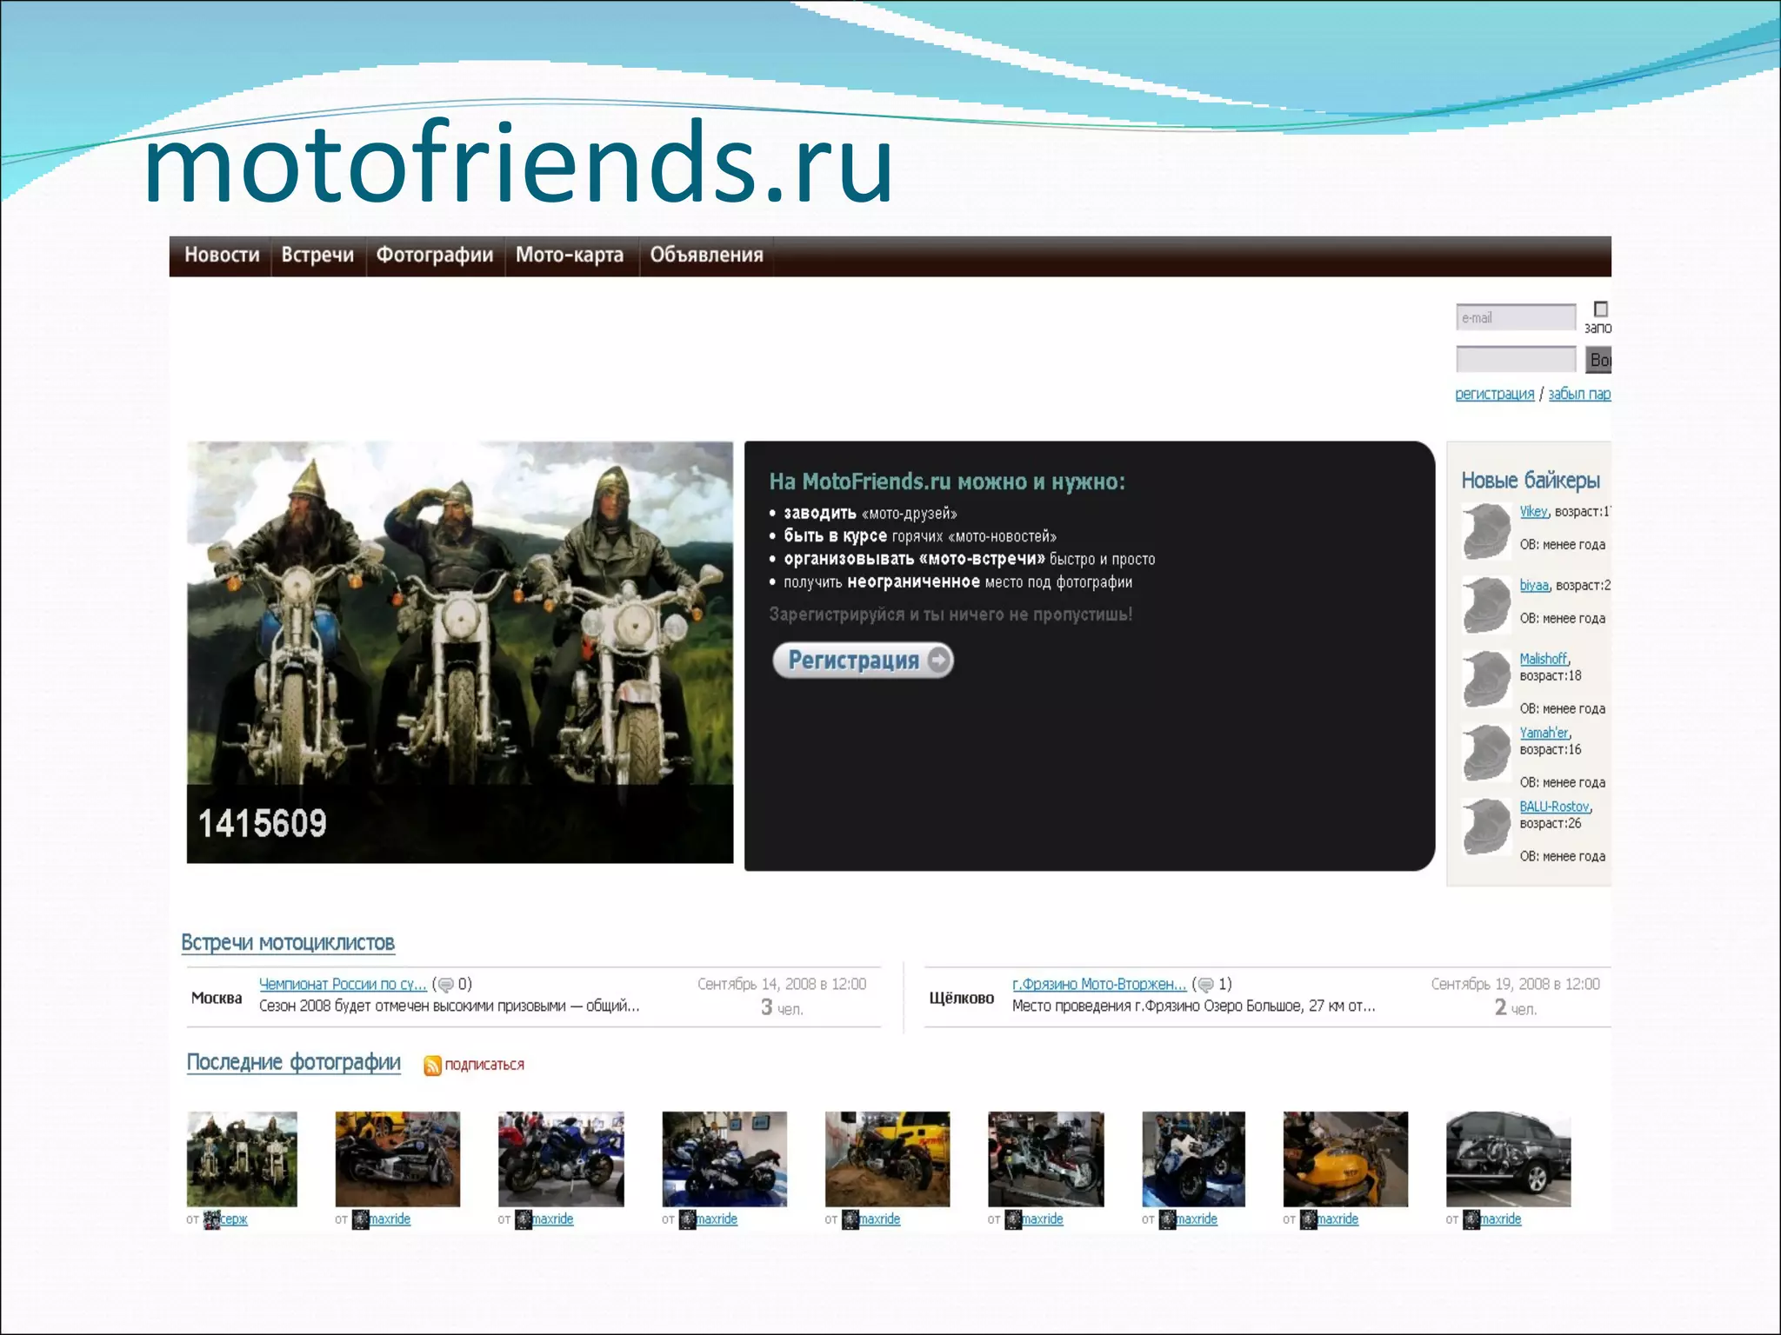Click the e-mail input field
This screenshot has height=1335, width=1781.
click(x=1516, y=317)
